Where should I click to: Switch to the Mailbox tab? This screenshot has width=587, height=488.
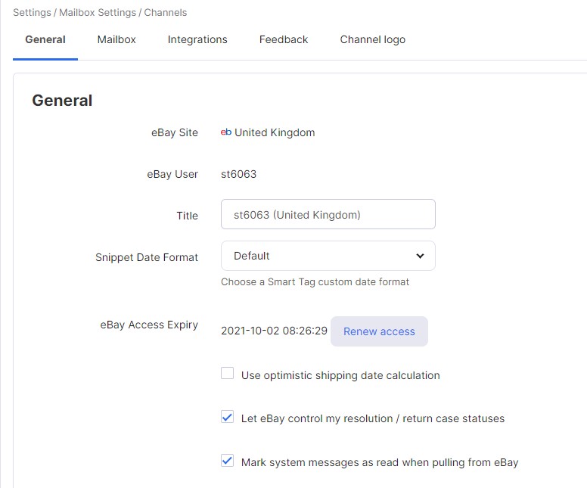tap(116, 39)
